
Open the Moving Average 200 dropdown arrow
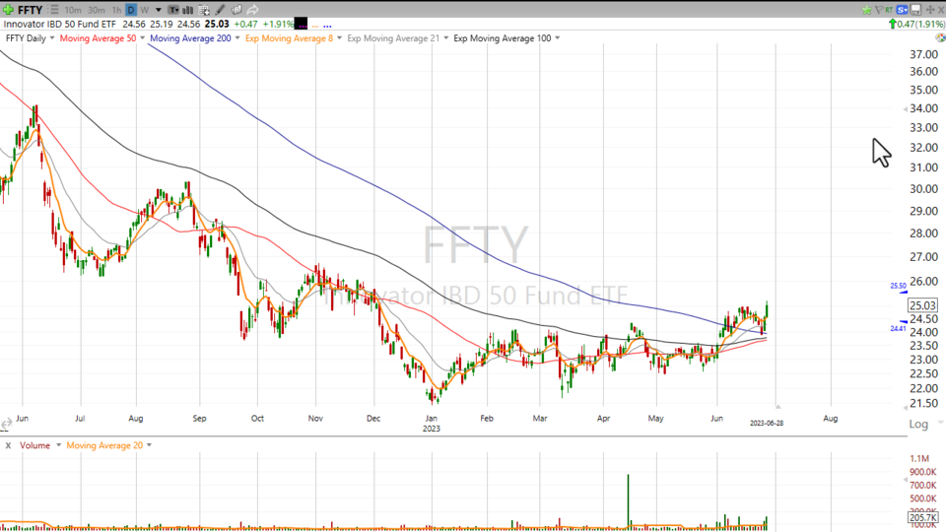click(x=237, y=38)
